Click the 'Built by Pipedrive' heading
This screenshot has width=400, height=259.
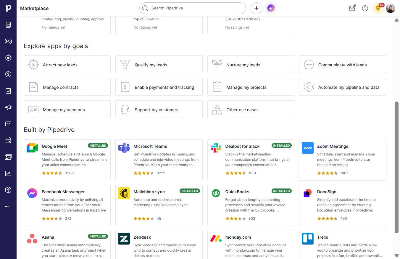point(49,130)
